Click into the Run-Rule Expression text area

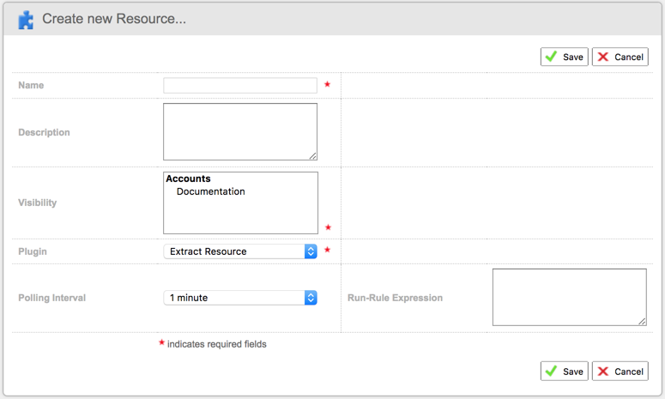[x=570, y=297]
